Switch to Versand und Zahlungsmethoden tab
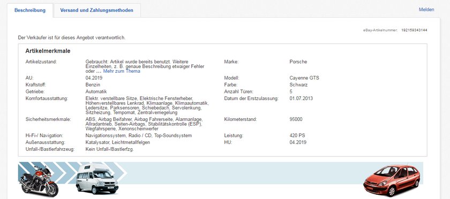This screenshot has width=450, height=199. 97,10
